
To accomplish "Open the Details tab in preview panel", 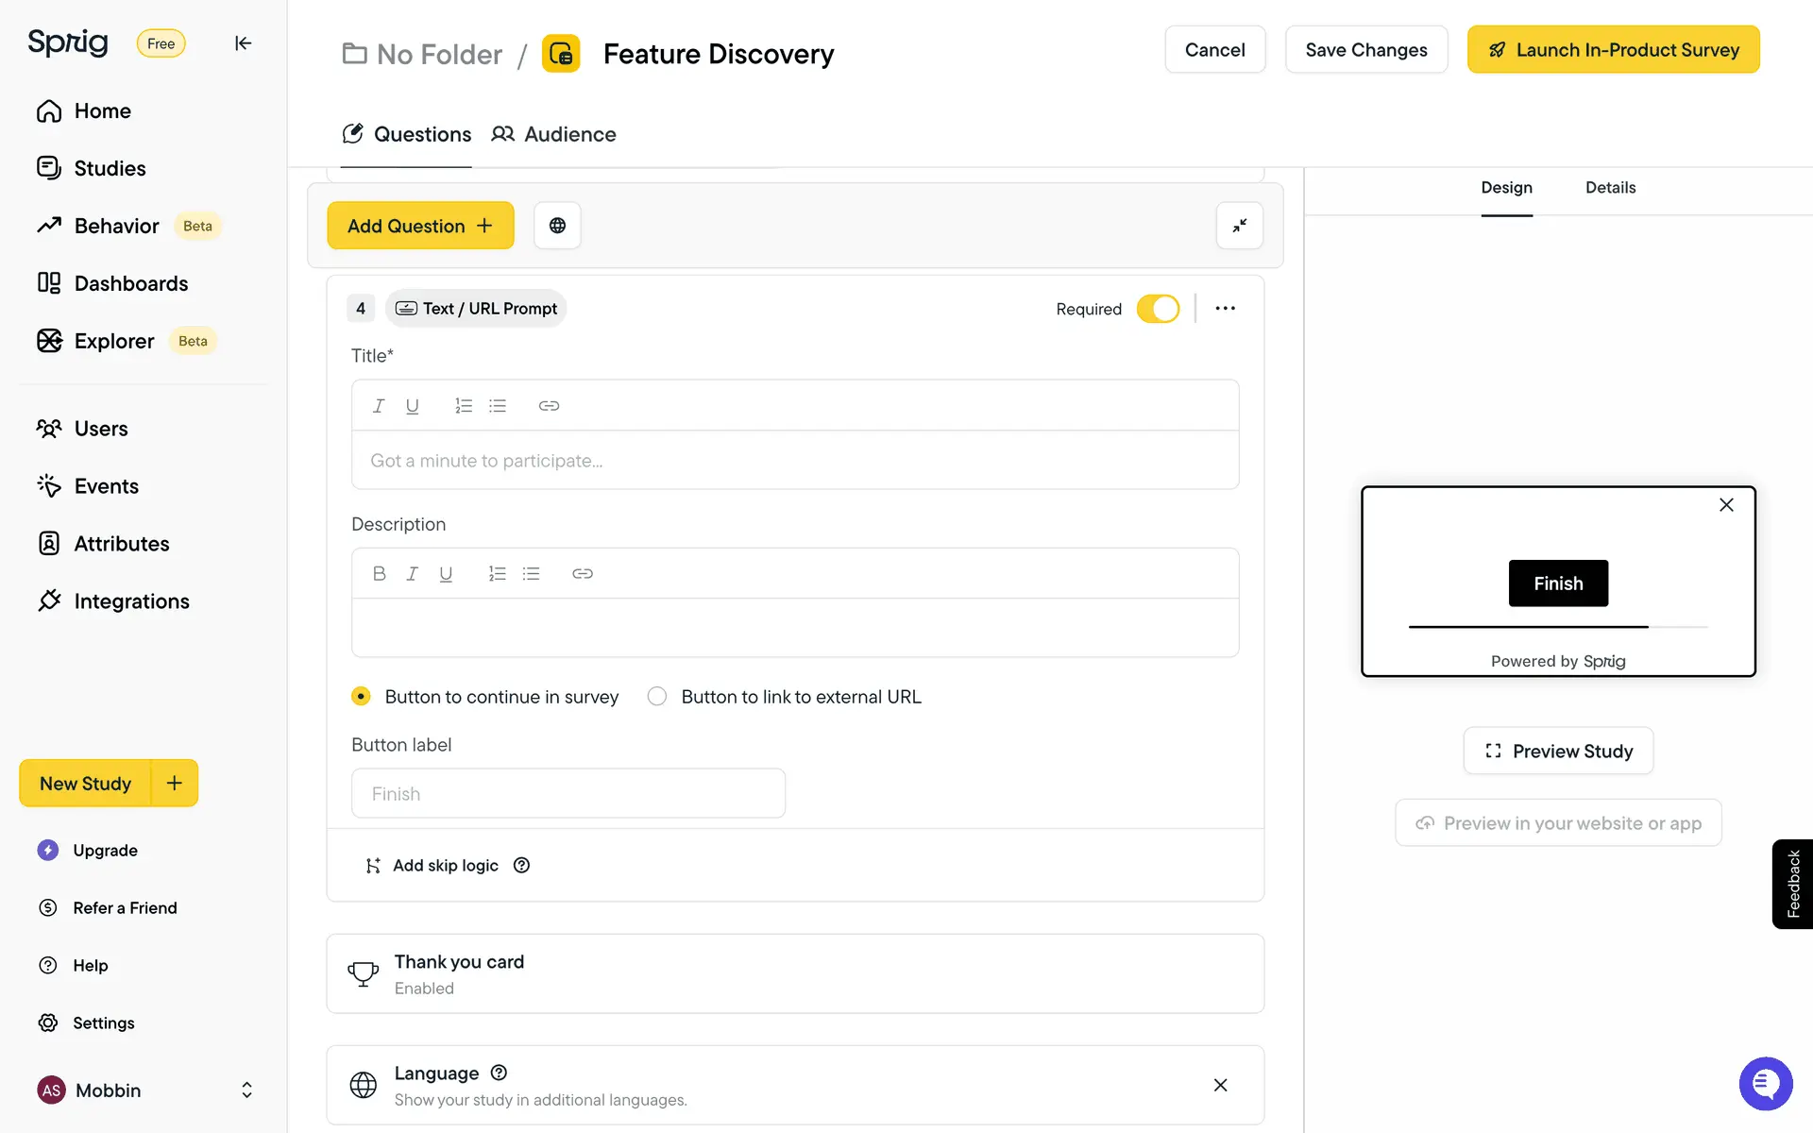I will (1610, 188).
